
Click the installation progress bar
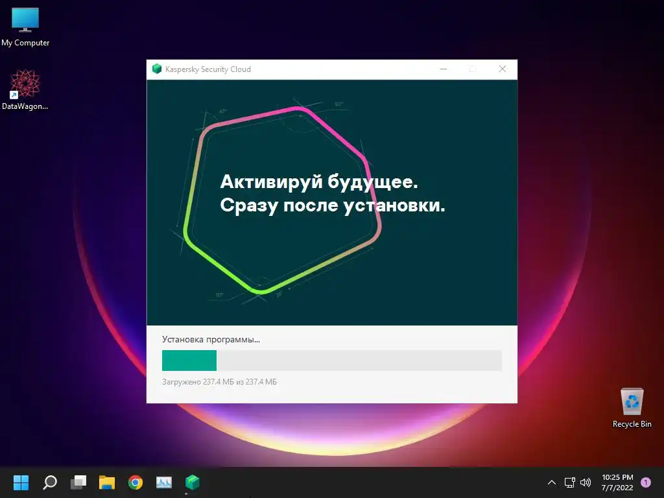332,361
